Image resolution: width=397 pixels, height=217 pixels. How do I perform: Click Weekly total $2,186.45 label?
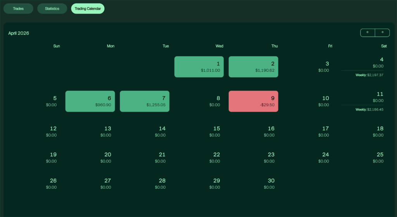pyautogui.click(x=369, y=109)
